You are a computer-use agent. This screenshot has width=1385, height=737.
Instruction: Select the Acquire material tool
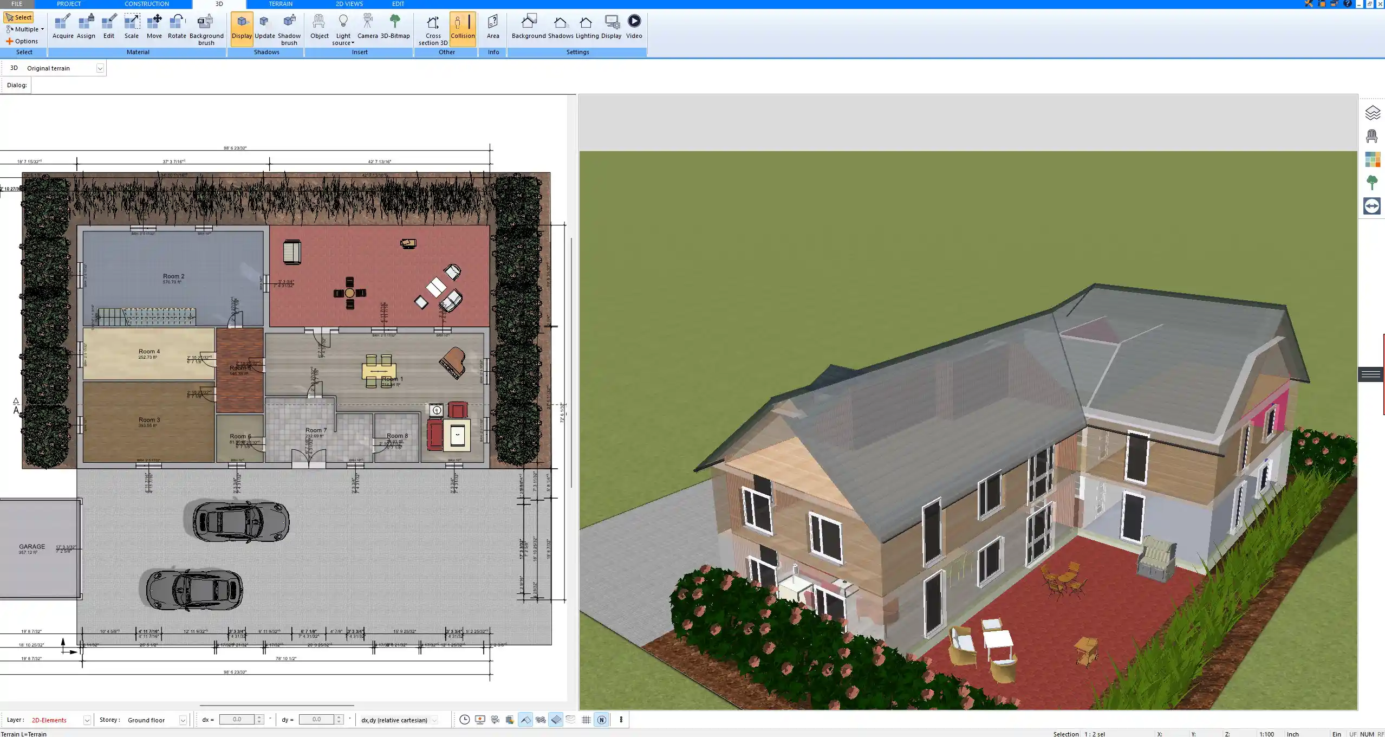click(62, 25)
